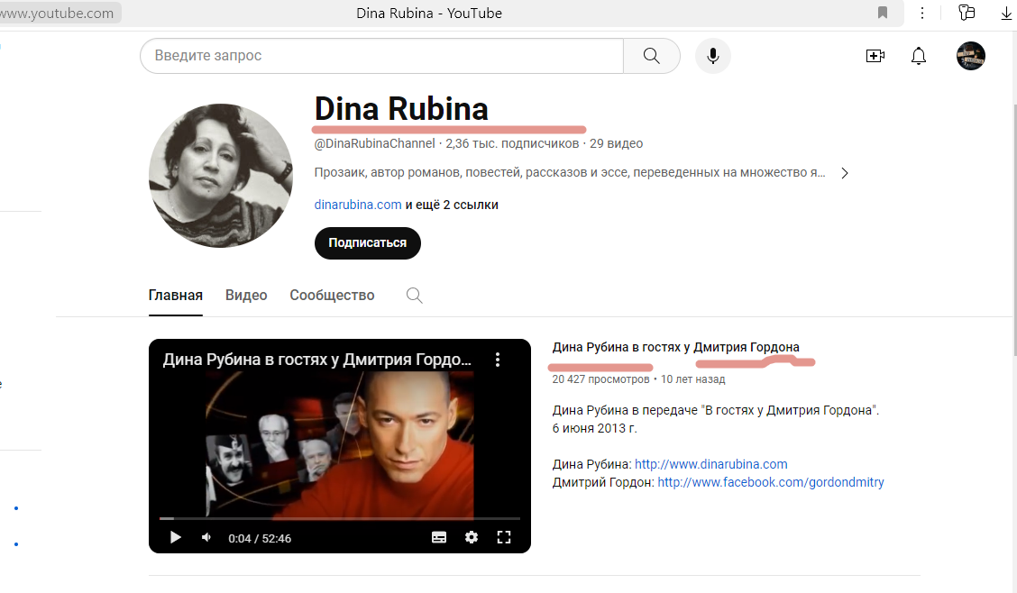
Task: Click the video progress bar
Action: (x=340, y=518)
